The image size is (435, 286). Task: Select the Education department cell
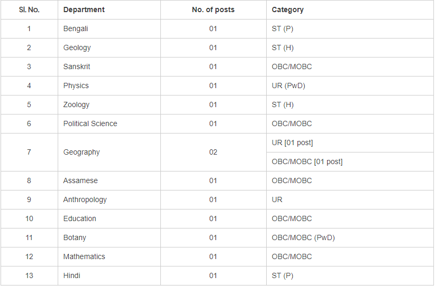pyautogui.click(x=79, y=218)
